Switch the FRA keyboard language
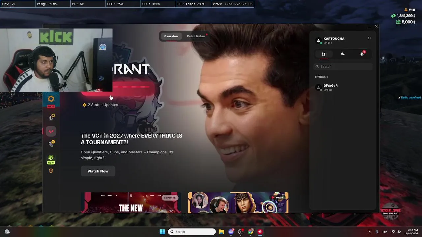Viewport: 422px width, 237px height. [x=385, y=232]
